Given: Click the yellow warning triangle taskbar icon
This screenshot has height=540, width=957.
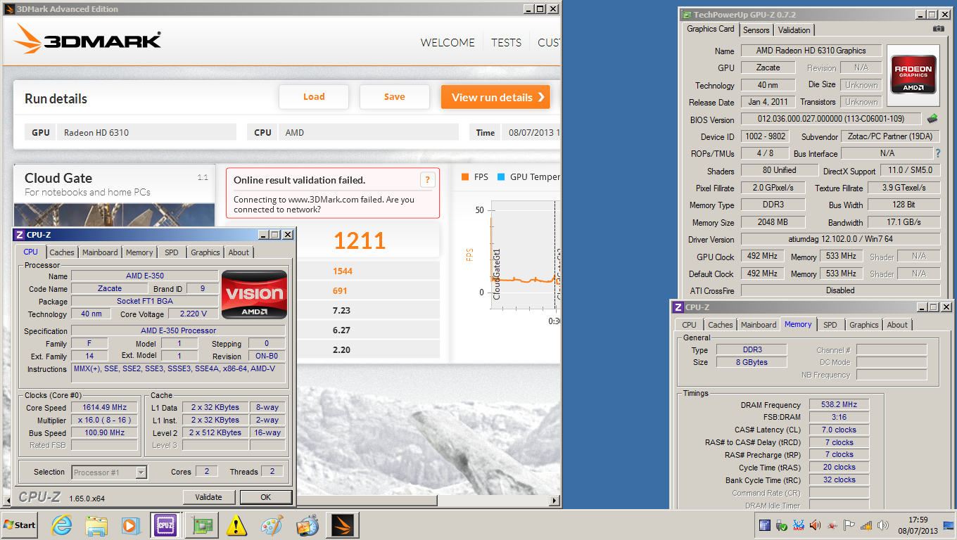Looking at the screenshot, I should [237, 525].
